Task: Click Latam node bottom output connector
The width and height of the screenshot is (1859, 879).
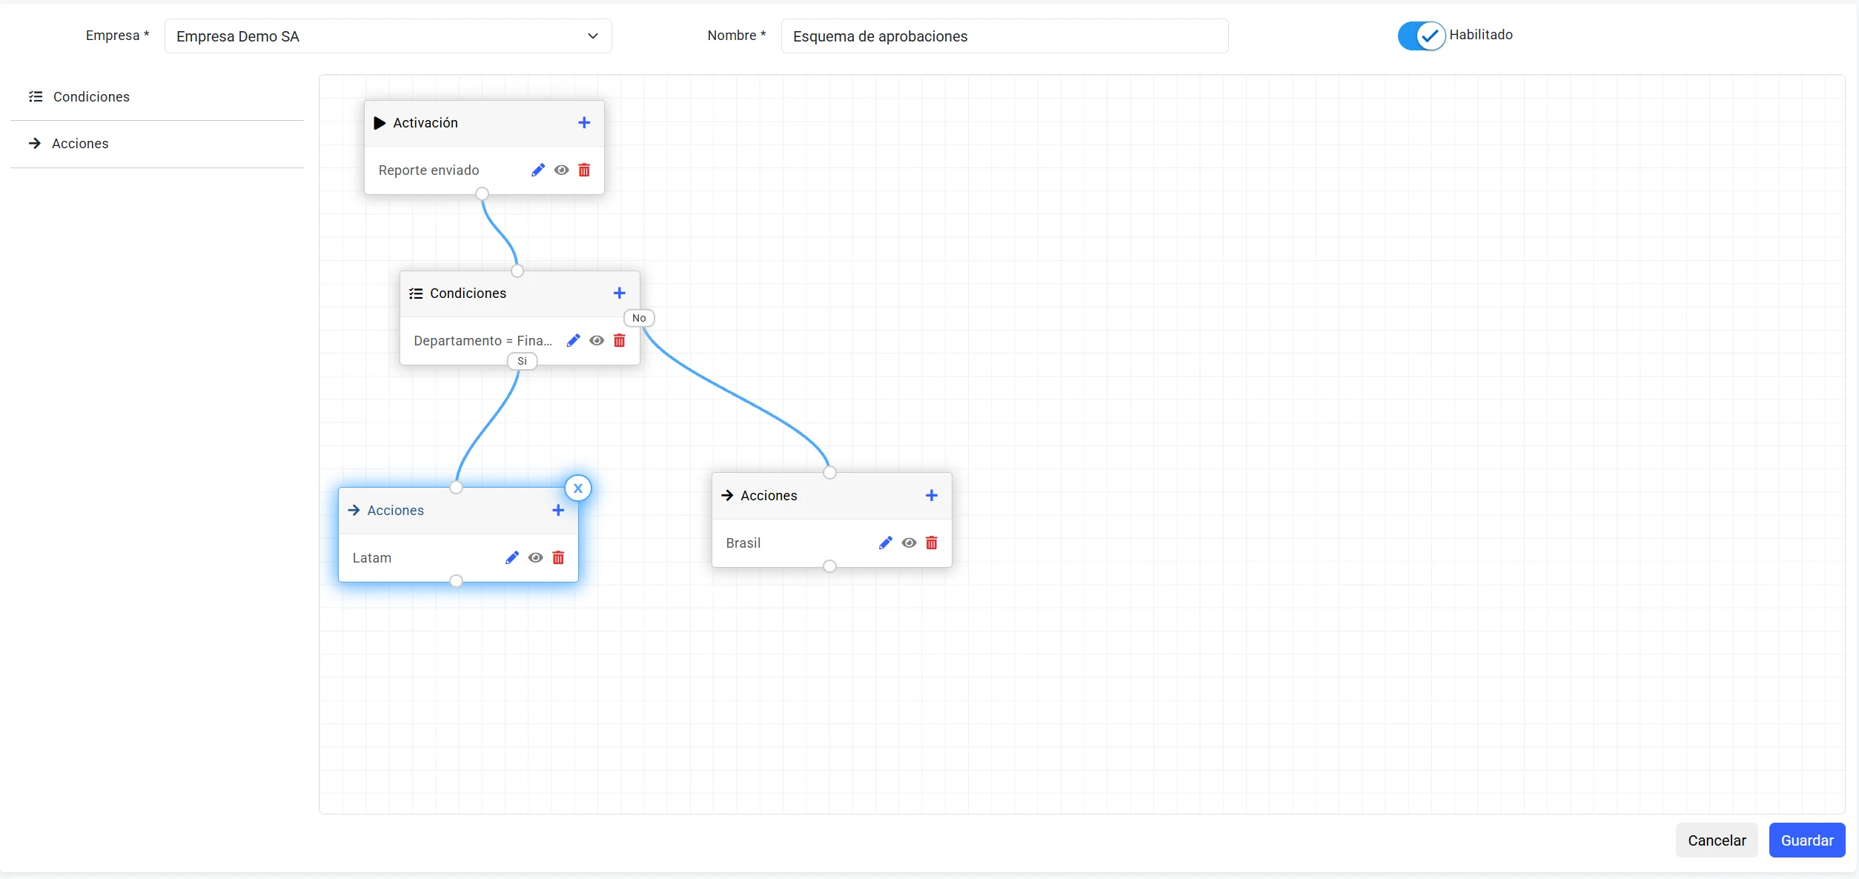Action: pos(457,581)
